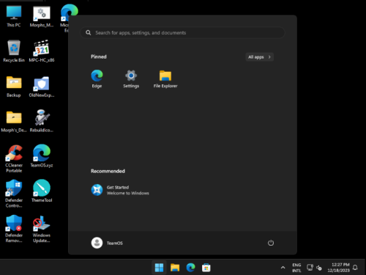
Task: Click the Start menu search field
Action: (x=182, y=33)
